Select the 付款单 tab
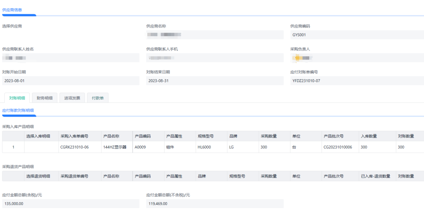 97,98
